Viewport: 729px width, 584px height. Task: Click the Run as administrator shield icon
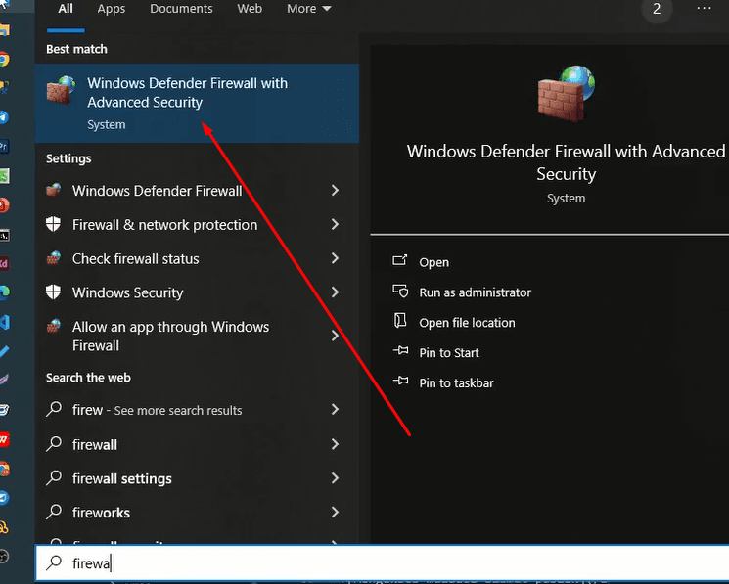tap(399, 292)
